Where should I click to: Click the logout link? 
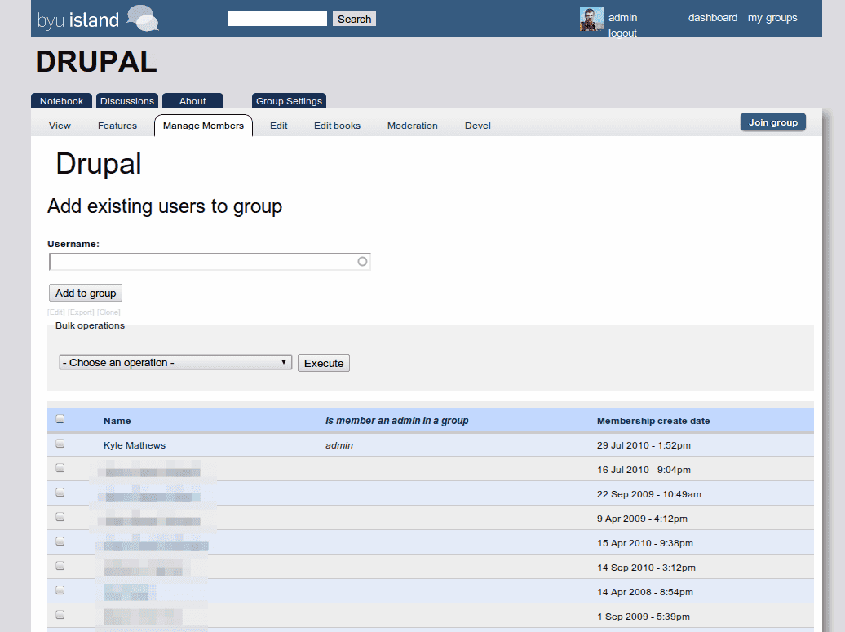pos(622,33)
